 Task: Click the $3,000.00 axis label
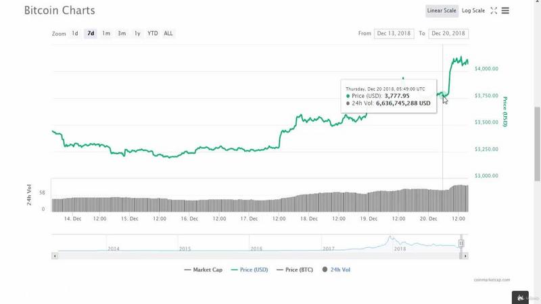[x=486, y=176]
